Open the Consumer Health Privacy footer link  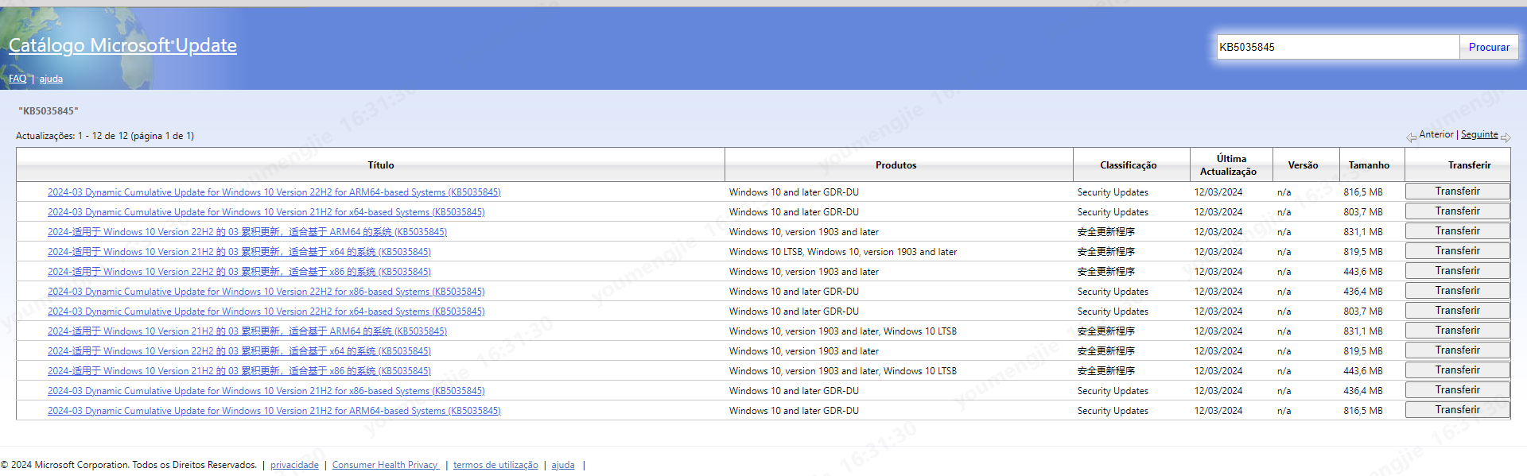pos(386,466)
